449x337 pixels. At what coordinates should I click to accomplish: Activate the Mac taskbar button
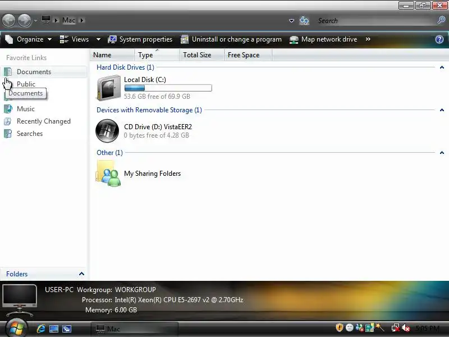[x=134, y=329]
